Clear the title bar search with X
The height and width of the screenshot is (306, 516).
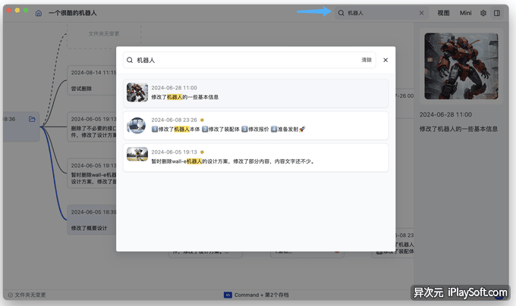coord(422,13)
